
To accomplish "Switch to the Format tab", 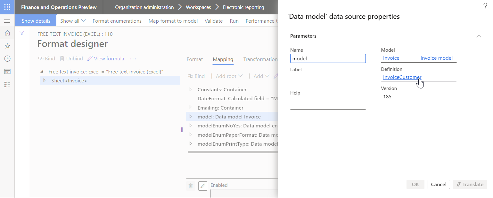I will 194,59.
